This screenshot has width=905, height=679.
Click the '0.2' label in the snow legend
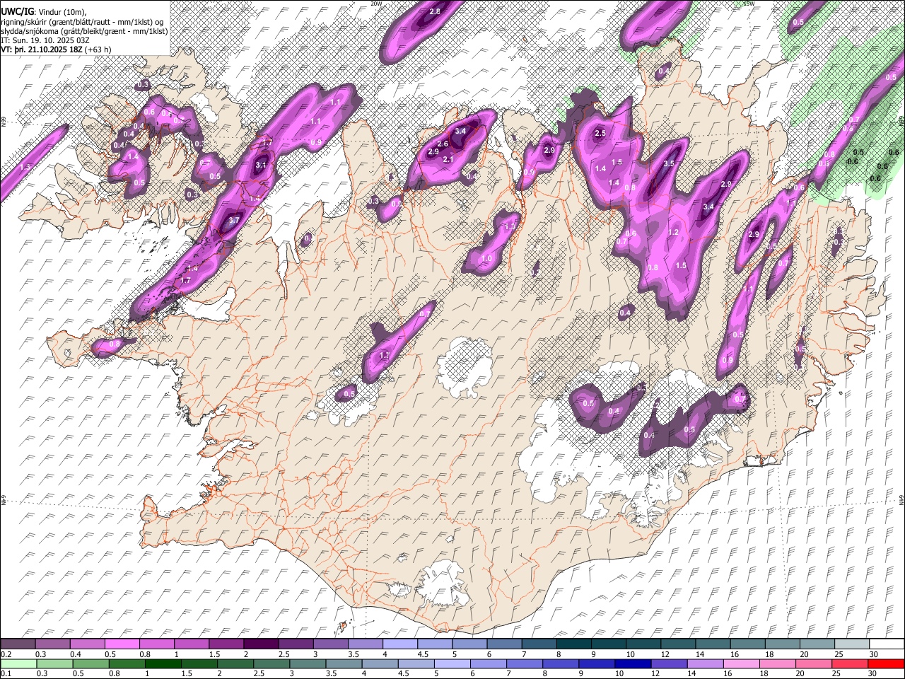click(6, 654)
